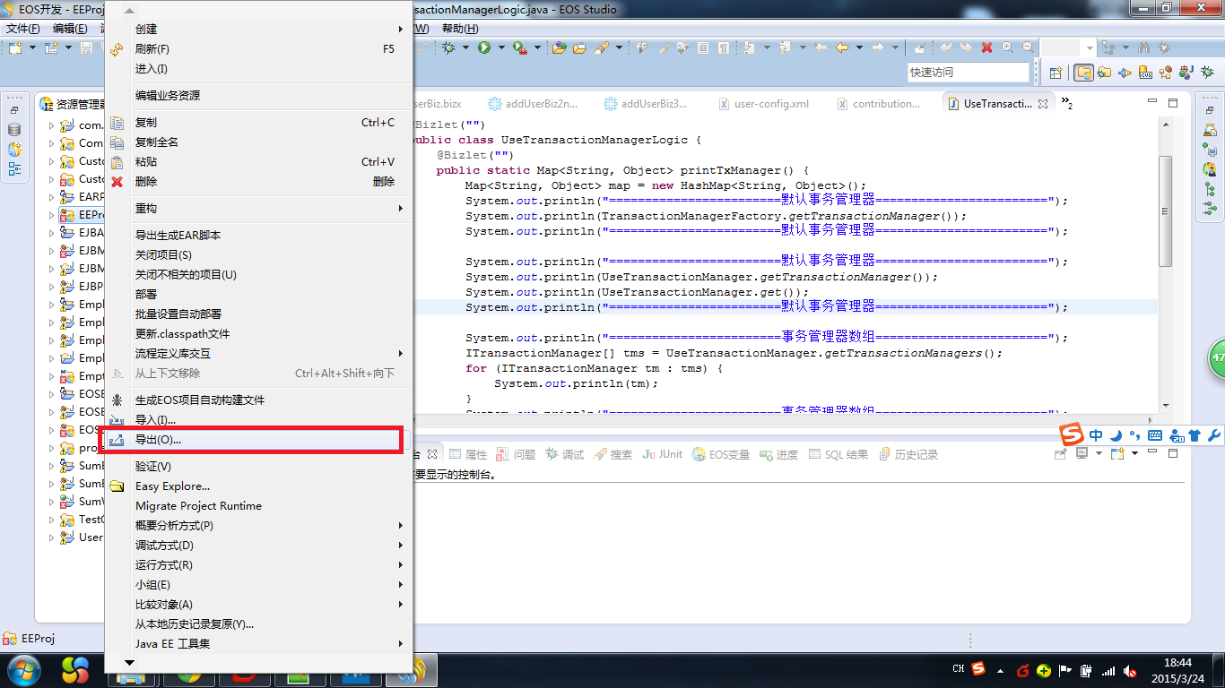Viewport: 1225px width, 688px height.
Task: Open the 历史记录 view tab
Action: (908, 455)
